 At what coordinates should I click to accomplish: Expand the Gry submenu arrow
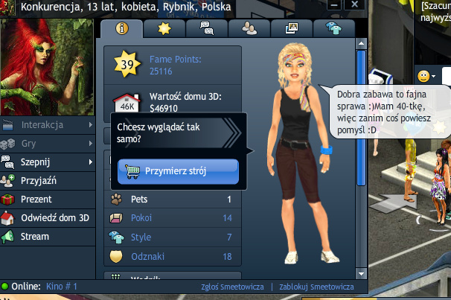coord(91,143)
